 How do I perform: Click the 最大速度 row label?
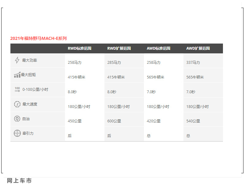pos(30,104)
